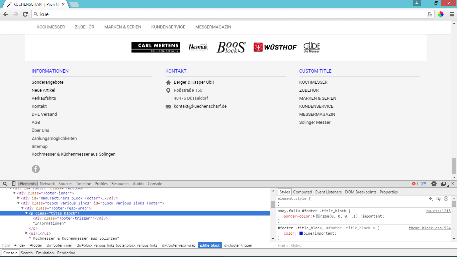Click the kontakt@kuechenscharf.de email link
Viewport: 457px width, 257px height.
[x=200, y=106]
